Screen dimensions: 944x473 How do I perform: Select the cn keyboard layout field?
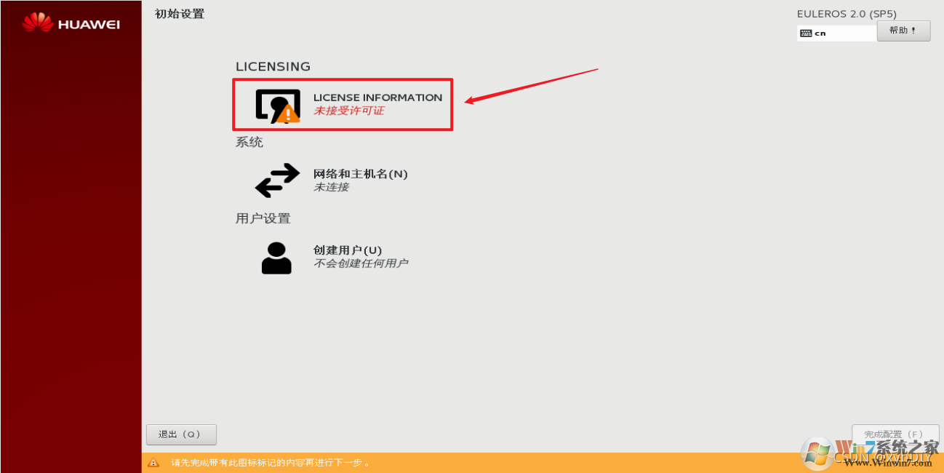click(x=836, y=33)
